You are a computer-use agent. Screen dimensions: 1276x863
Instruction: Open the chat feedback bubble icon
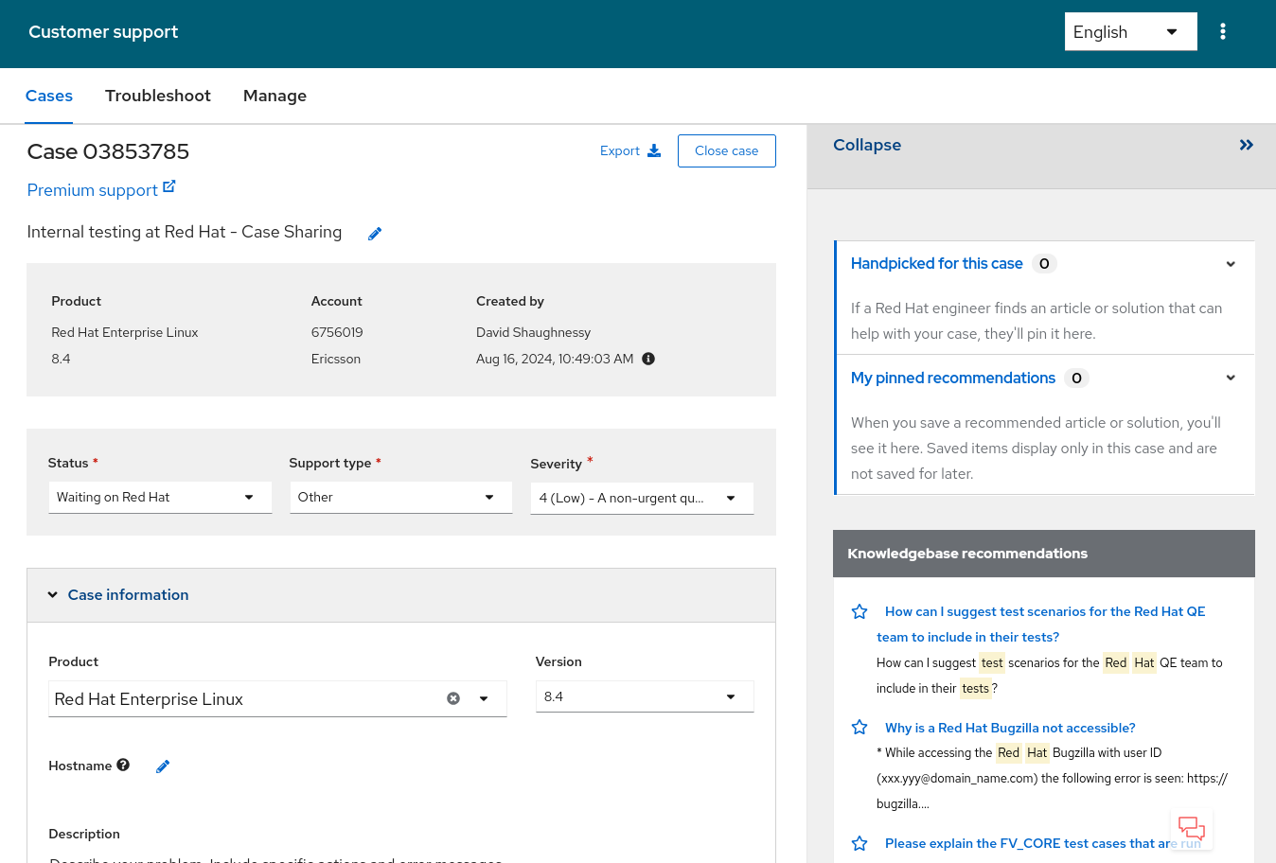(x=1192, y=829)
